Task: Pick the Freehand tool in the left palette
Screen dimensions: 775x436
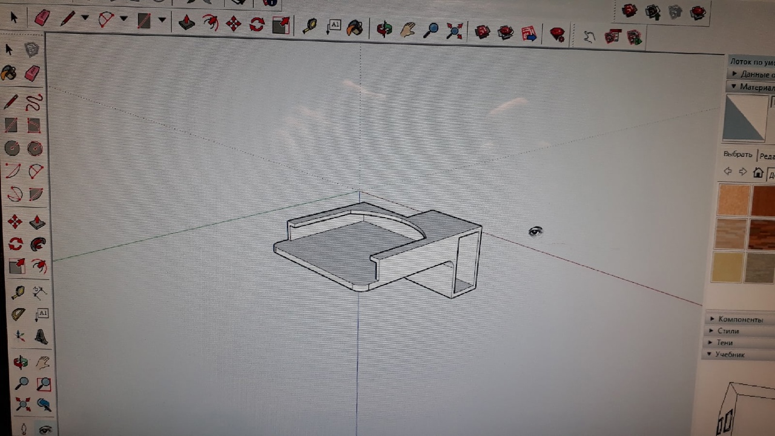Action: [35, 101]
